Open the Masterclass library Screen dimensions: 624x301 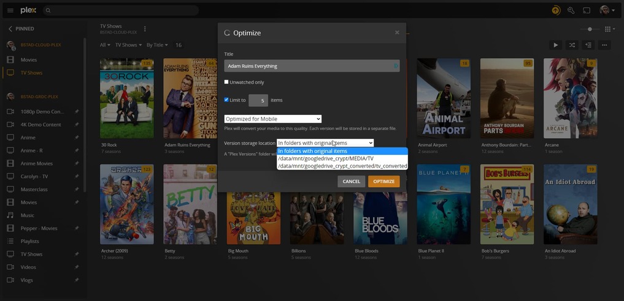pyautogui.click(x=34, y=189)
